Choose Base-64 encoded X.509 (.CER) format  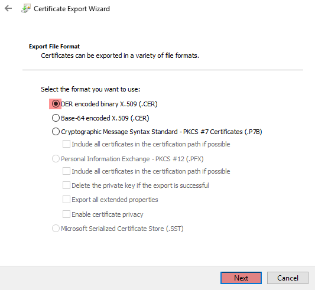pyautogui.click(x=56, y=118)
